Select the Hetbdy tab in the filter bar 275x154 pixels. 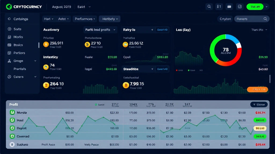(110, 19)
